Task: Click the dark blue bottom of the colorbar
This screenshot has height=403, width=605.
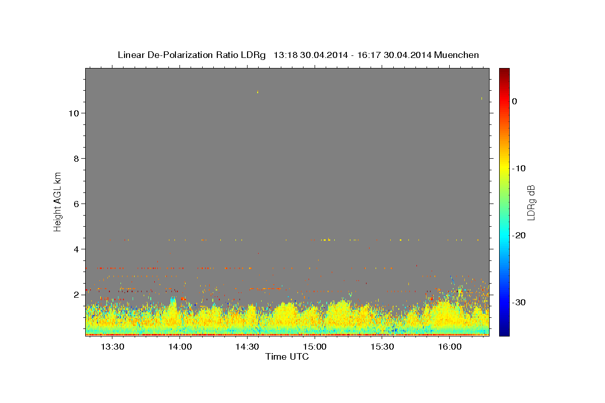Action: pos(504,331)
